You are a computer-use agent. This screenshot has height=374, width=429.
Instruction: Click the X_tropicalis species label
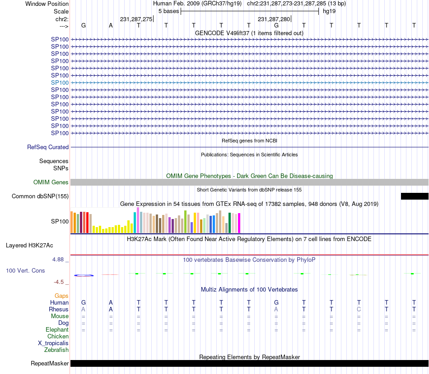click(53, 343)
